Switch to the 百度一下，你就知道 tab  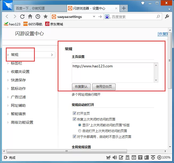40,8
